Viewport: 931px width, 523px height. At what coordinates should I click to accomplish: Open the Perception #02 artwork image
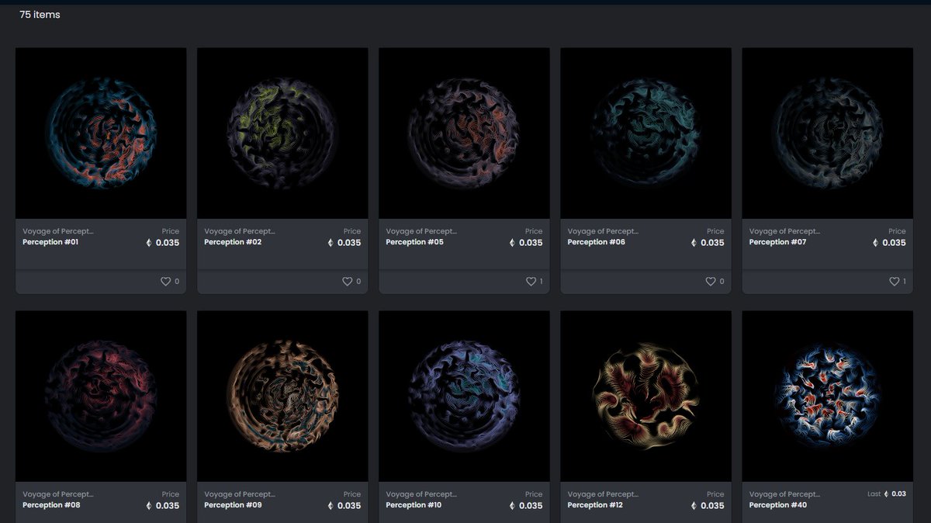282,133
